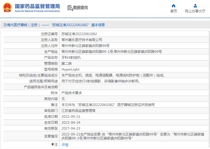Click 注册人住所 address value
Image resolution: width=210 pixels, height=149 pixels.
click(x=85, y=46)
